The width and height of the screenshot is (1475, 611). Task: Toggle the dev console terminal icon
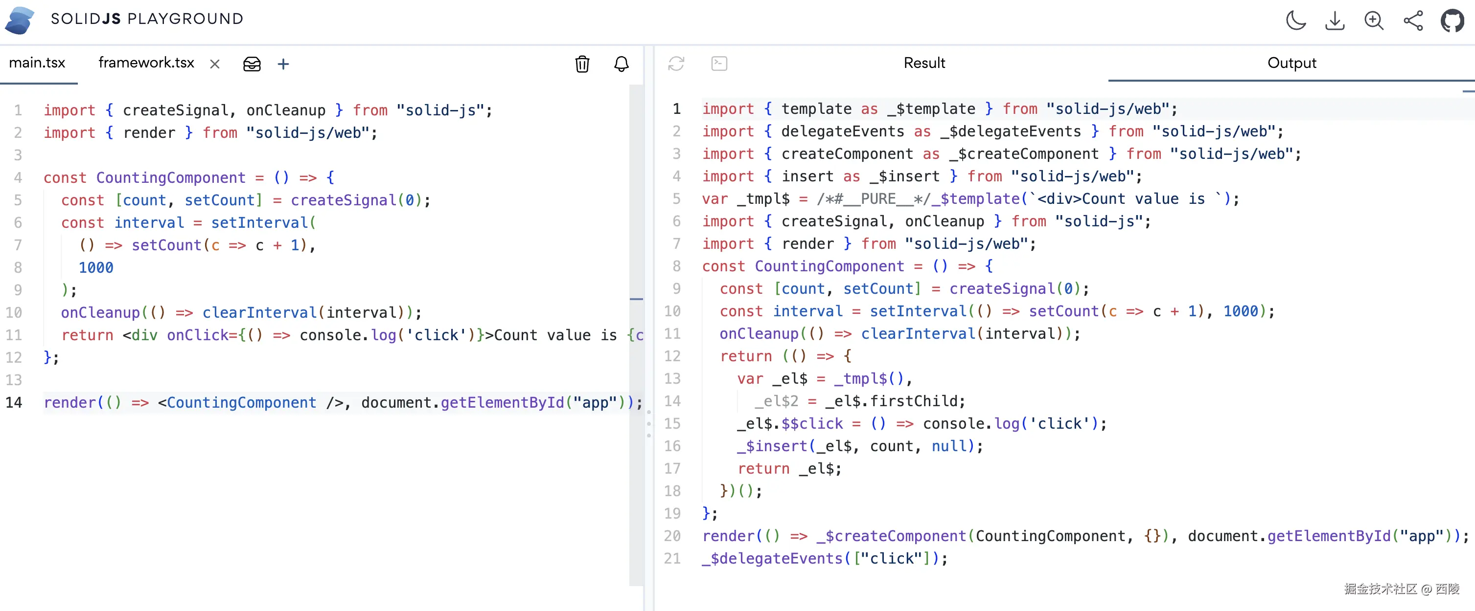(x=719, y=64)
